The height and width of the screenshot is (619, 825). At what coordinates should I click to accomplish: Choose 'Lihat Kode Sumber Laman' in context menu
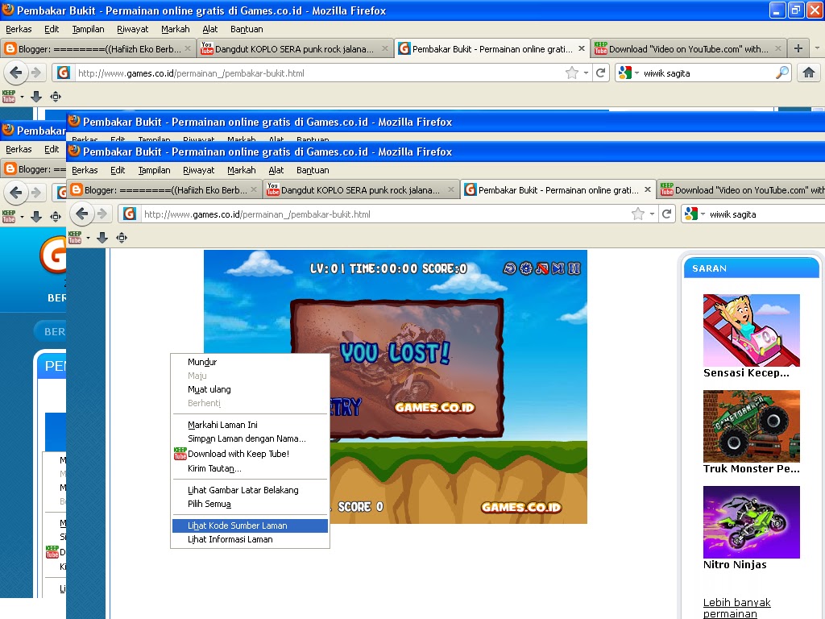coord(250,526)
